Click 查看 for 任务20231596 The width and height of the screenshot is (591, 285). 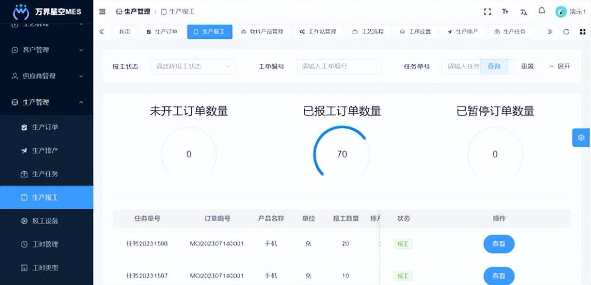(499, 244)
